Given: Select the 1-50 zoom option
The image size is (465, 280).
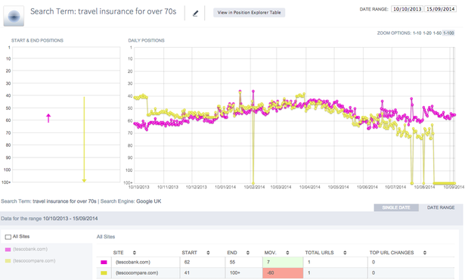Looking at the screenshot, I should 437,33.
